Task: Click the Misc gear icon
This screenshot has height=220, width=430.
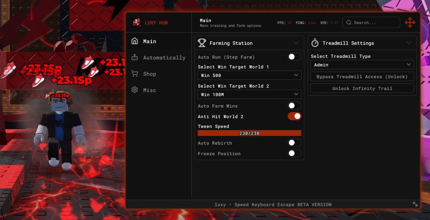Action: coord(134,90)
